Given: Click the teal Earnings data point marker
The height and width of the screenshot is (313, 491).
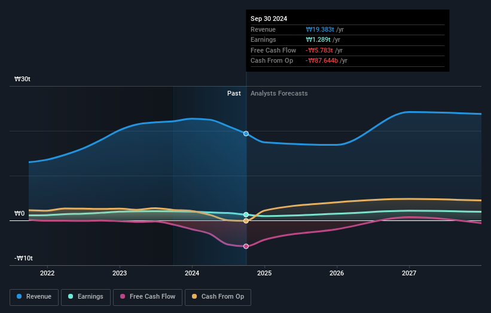Looking at the screenshot, I should point(246,214).
